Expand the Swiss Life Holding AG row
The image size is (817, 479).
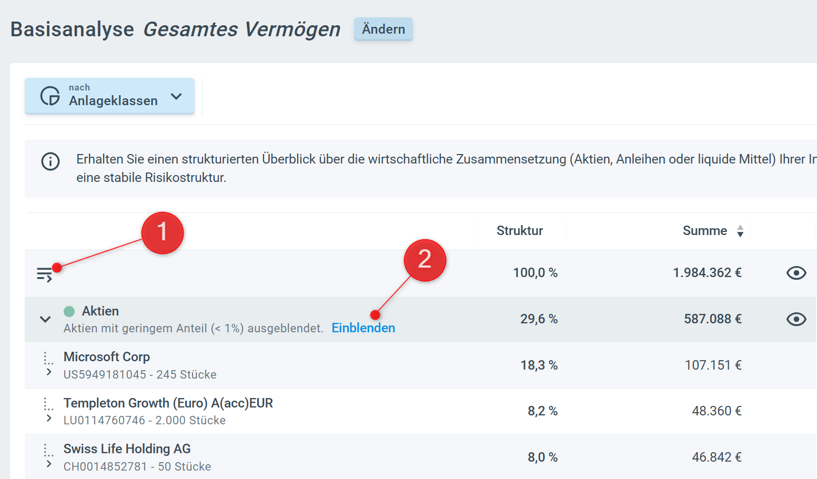coord(49,464)
